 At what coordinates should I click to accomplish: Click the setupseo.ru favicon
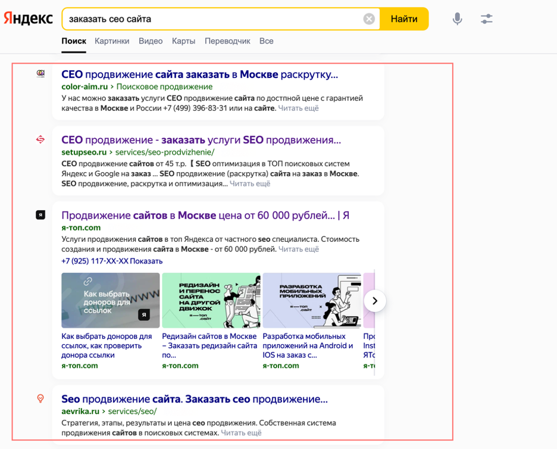(x=40, y=139)
